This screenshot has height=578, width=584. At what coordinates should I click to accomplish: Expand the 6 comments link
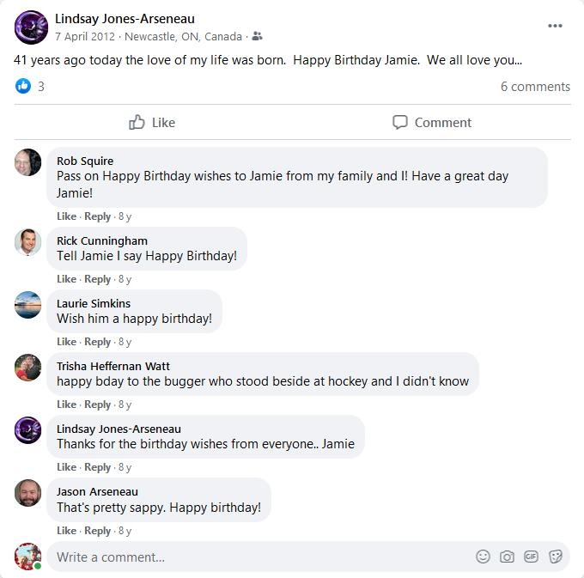coord(535,86)
